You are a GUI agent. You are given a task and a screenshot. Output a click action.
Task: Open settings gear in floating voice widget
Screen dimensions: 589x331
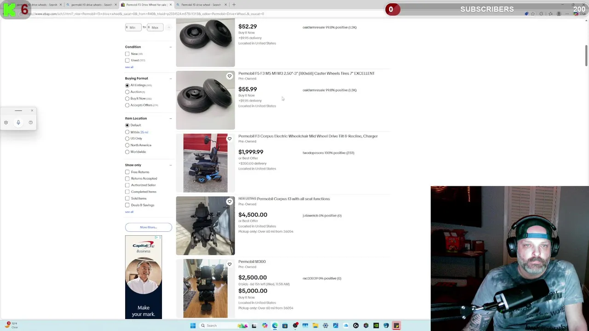point(6,122)
